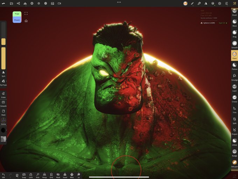The image size is (238, 179).
Task: Toggle Grid display
Action: (x=51, y=175)
